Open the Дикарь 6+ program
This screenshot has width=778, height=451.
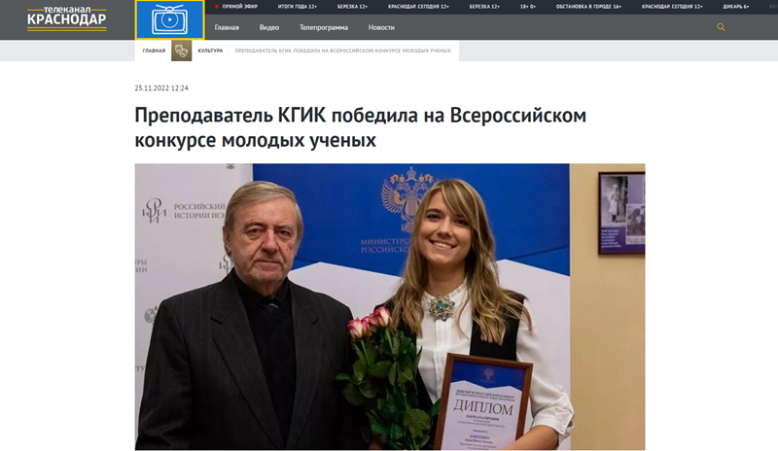point(736,7)
